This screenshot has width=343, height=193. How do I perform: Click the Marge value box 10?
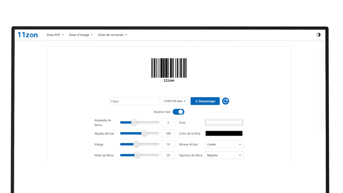point(168,144)
